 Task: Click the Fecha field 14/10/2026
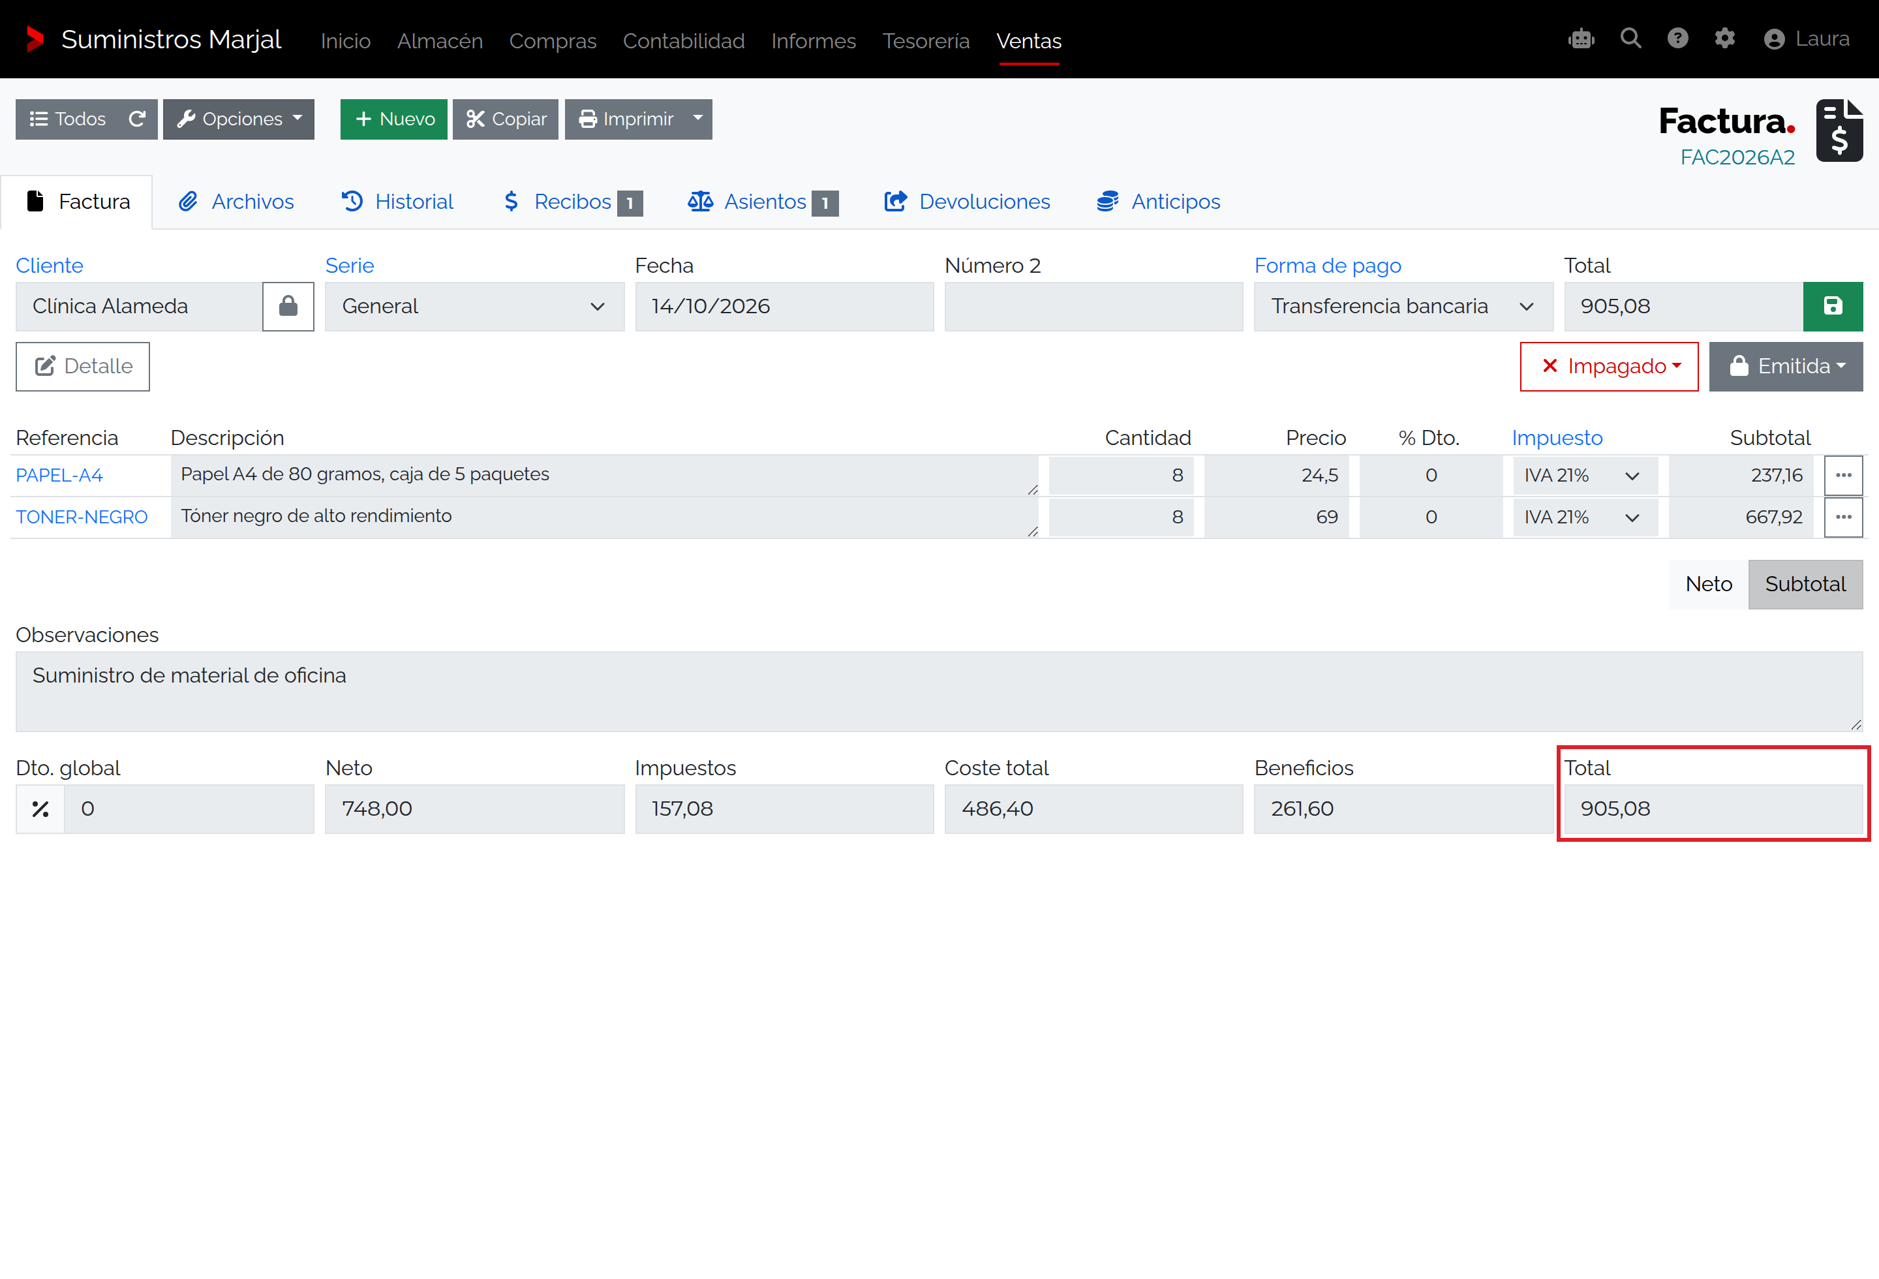784,307
